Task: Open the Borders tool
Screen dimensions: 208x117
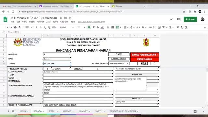Action: (x=113, y=27)
